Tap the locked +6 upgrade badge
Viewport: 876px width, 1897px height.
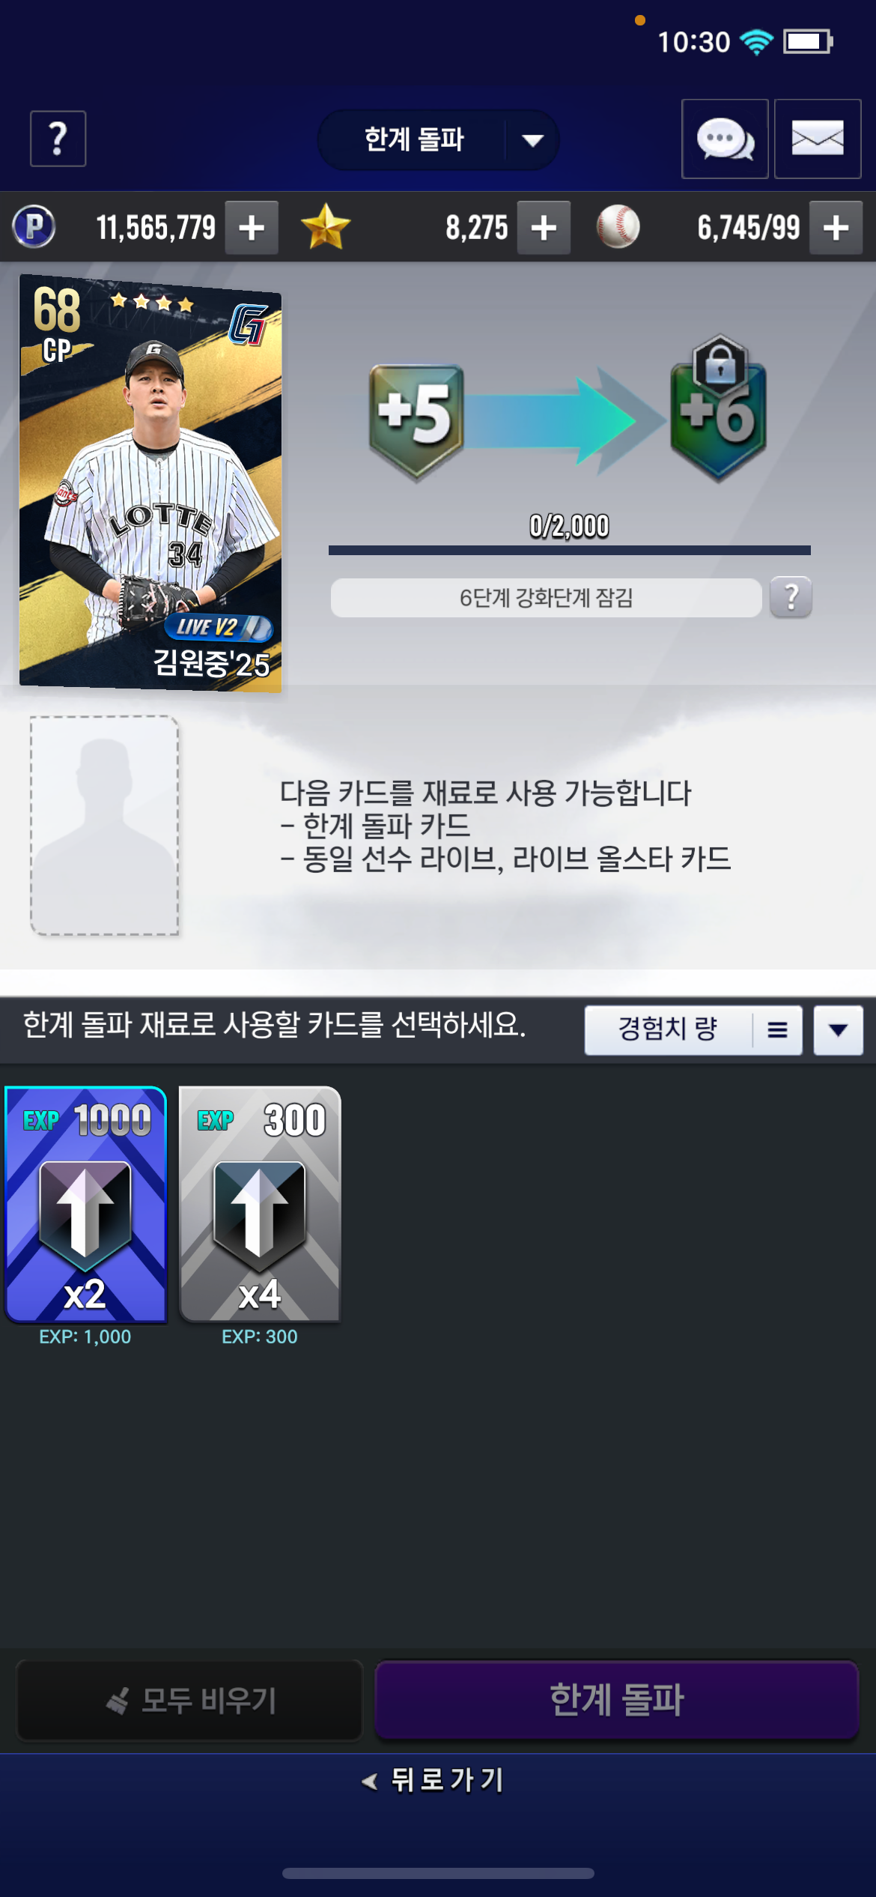(x=718, y=409)
